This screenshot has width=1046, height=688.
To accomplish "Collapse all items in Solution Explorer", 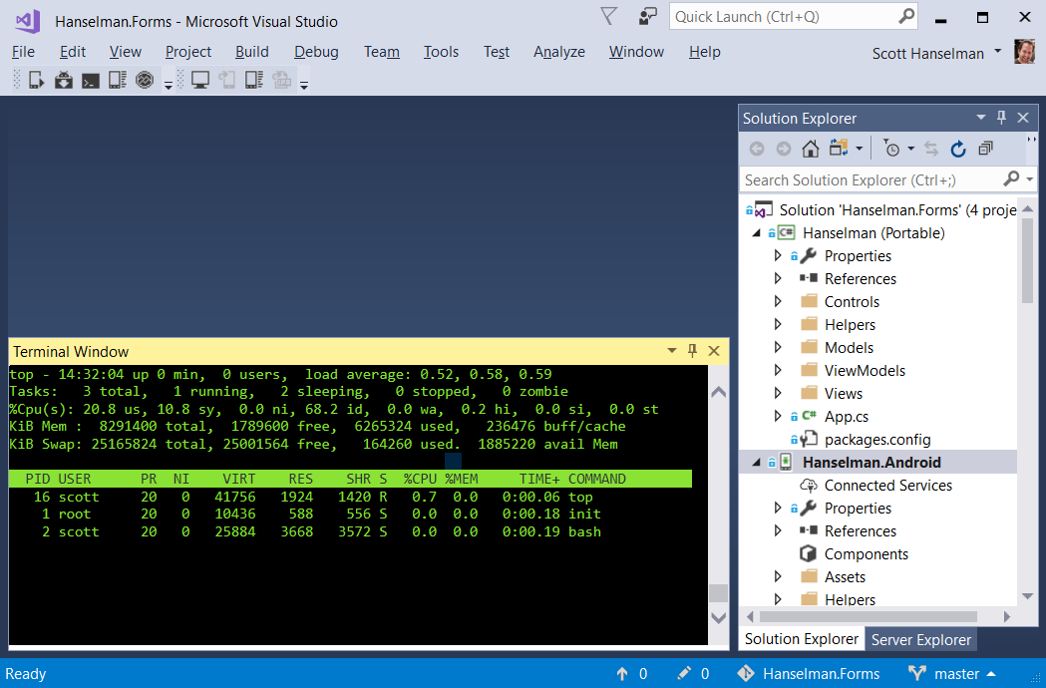I will 985,150.
